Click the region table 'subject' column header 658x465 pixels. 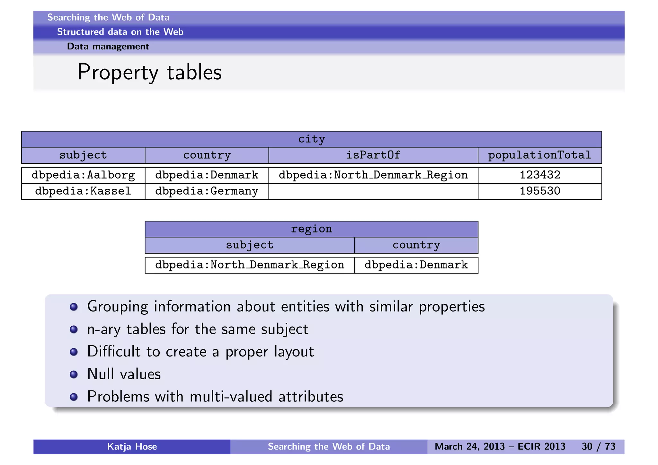[250, 245]
